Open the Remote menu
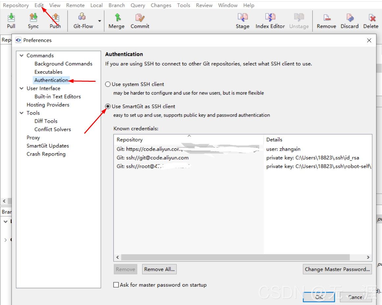Screen dimensions: 382x305 [75, 5]
